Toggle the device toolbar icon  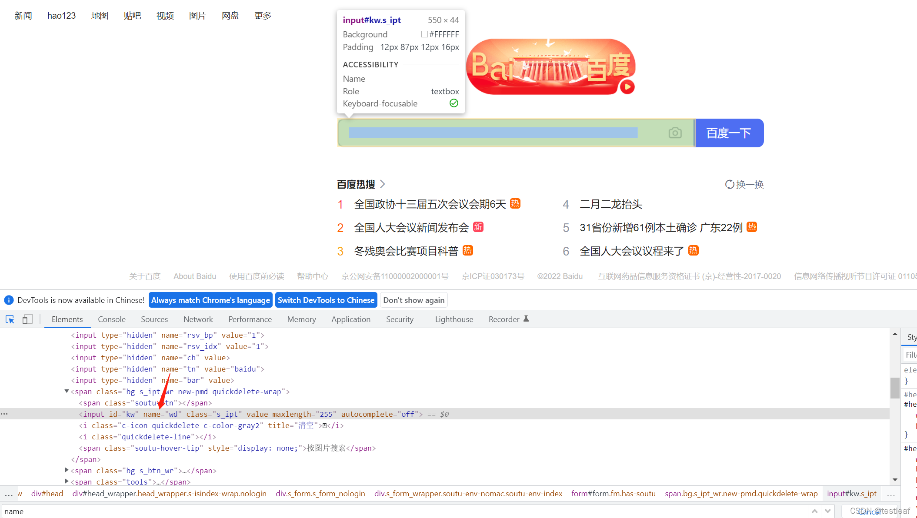[x=27, y=319]
